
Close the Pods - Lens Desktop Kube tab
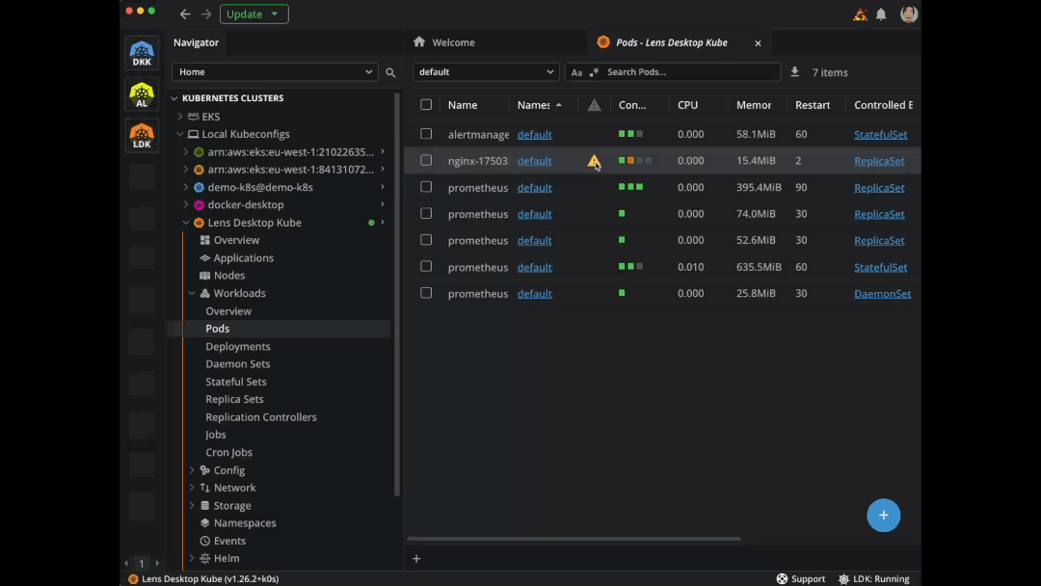click(x=758, y=43)
